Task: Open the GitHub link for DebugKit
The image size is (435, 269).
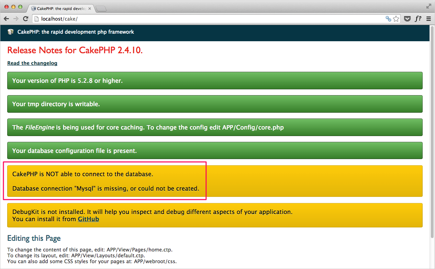Action: tap(88, 219)
